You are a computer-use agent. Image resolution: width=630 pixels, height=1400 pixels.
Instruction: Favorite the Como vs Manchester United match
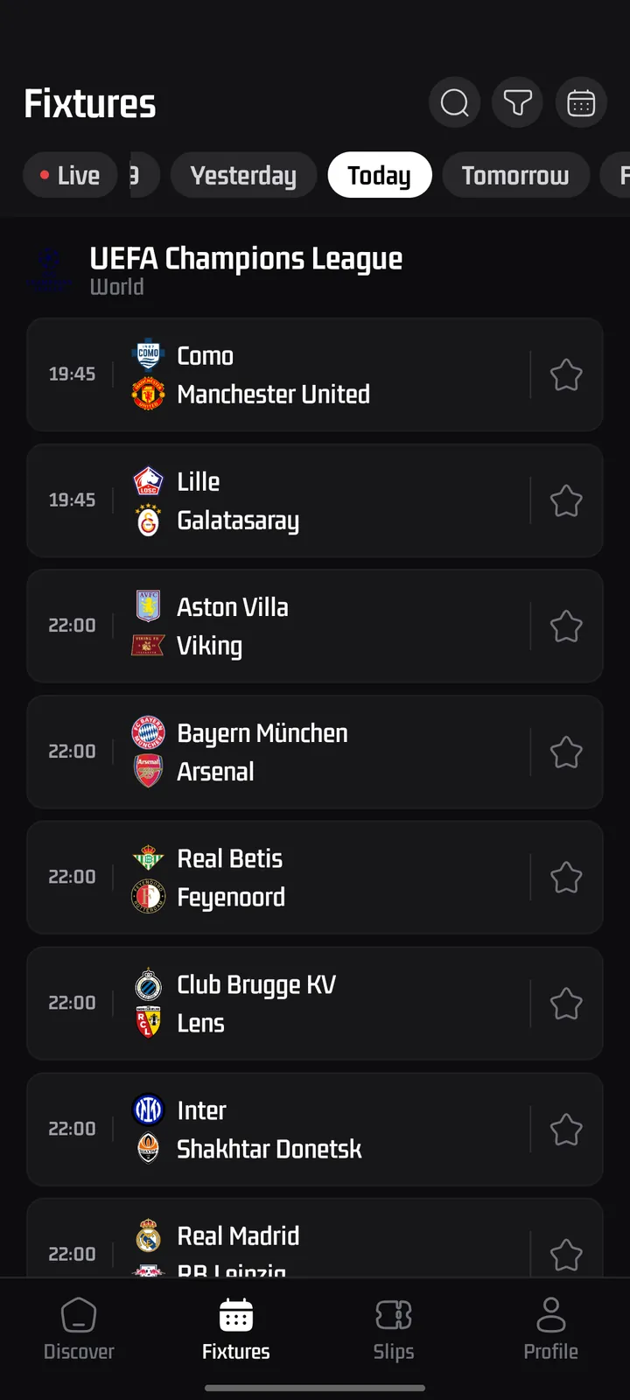click(566, 374)
